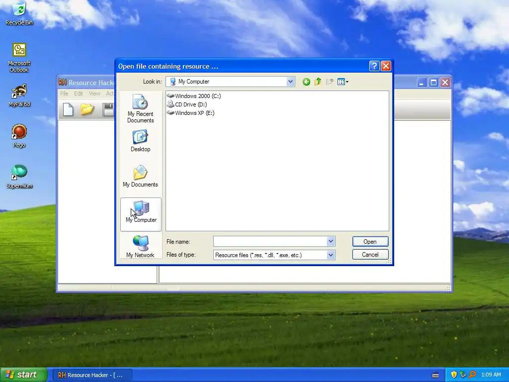Maximize the Resource Hacker window
The height and width of the screenshot is (382, 509).
click(433, 83)
